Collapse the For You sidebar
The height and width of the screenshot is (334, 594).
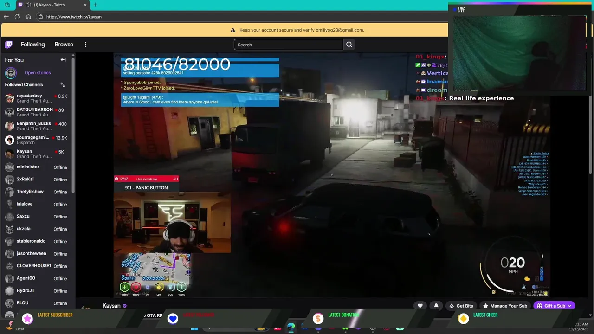63,60
